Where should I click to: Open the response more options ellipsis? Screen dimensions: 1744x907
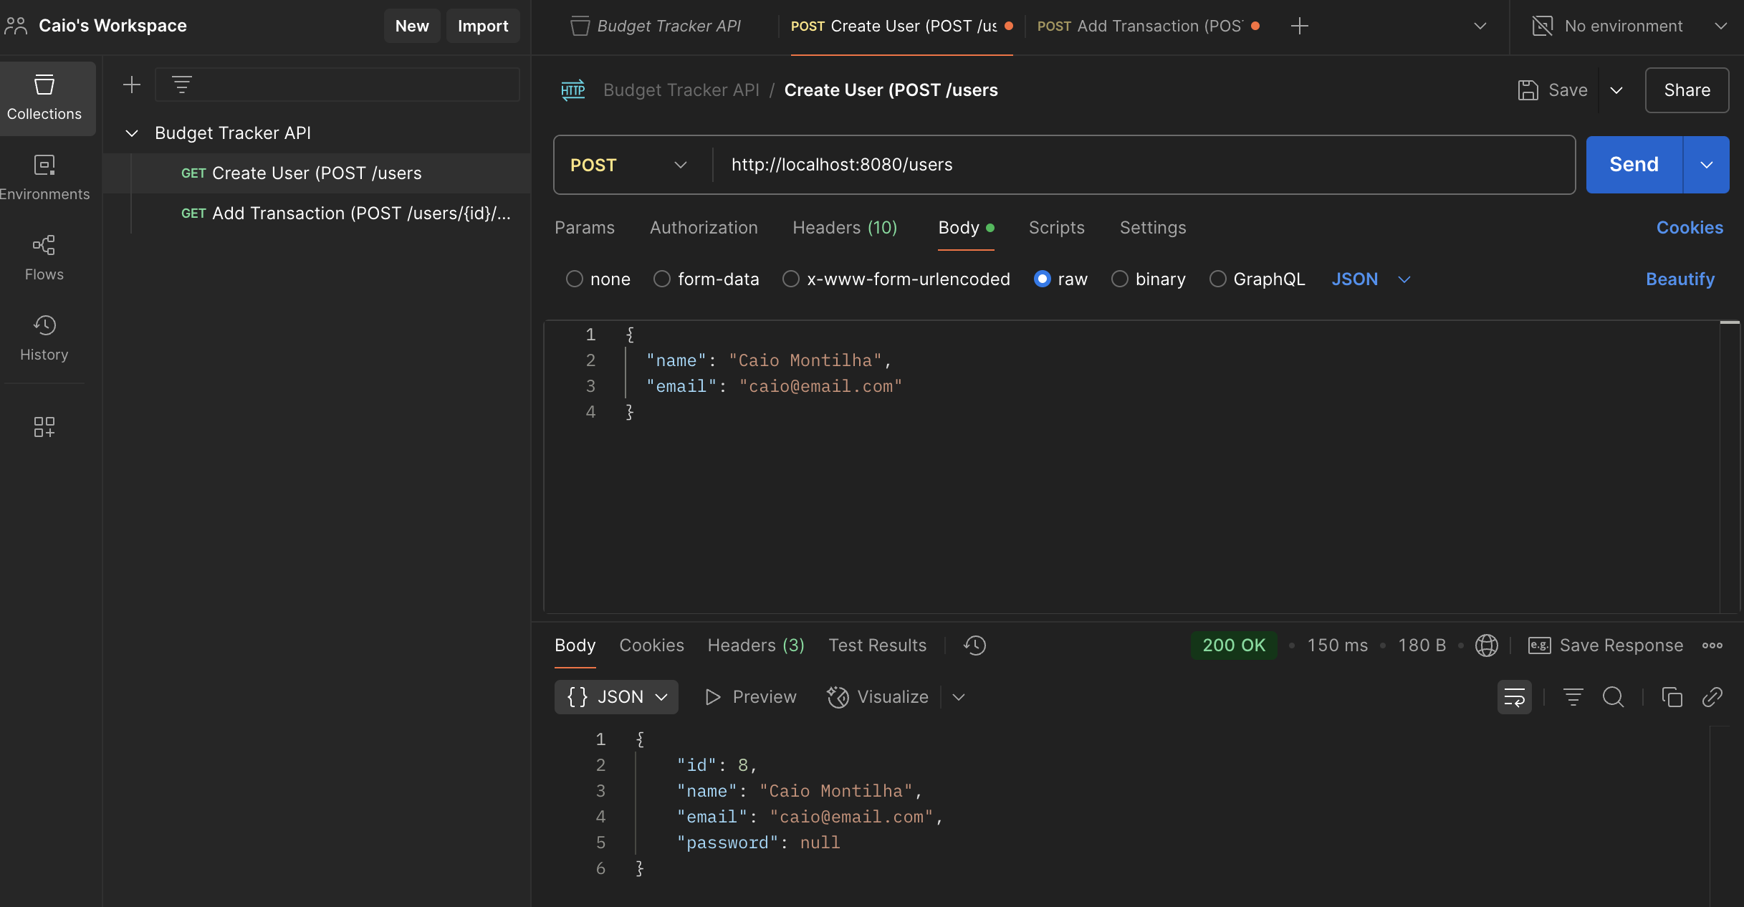[1712, 646]
